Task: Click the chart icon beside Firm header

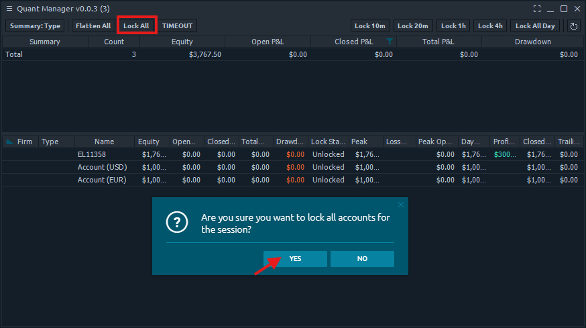Action: (x=9, y=142)
